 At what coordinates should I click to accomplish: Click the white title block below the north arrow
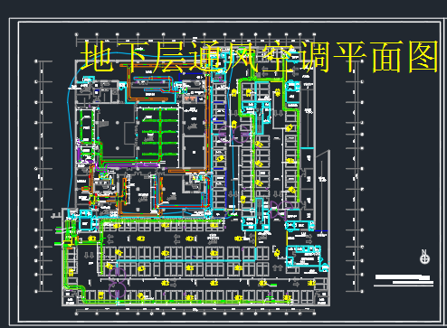tap(404, 280)
